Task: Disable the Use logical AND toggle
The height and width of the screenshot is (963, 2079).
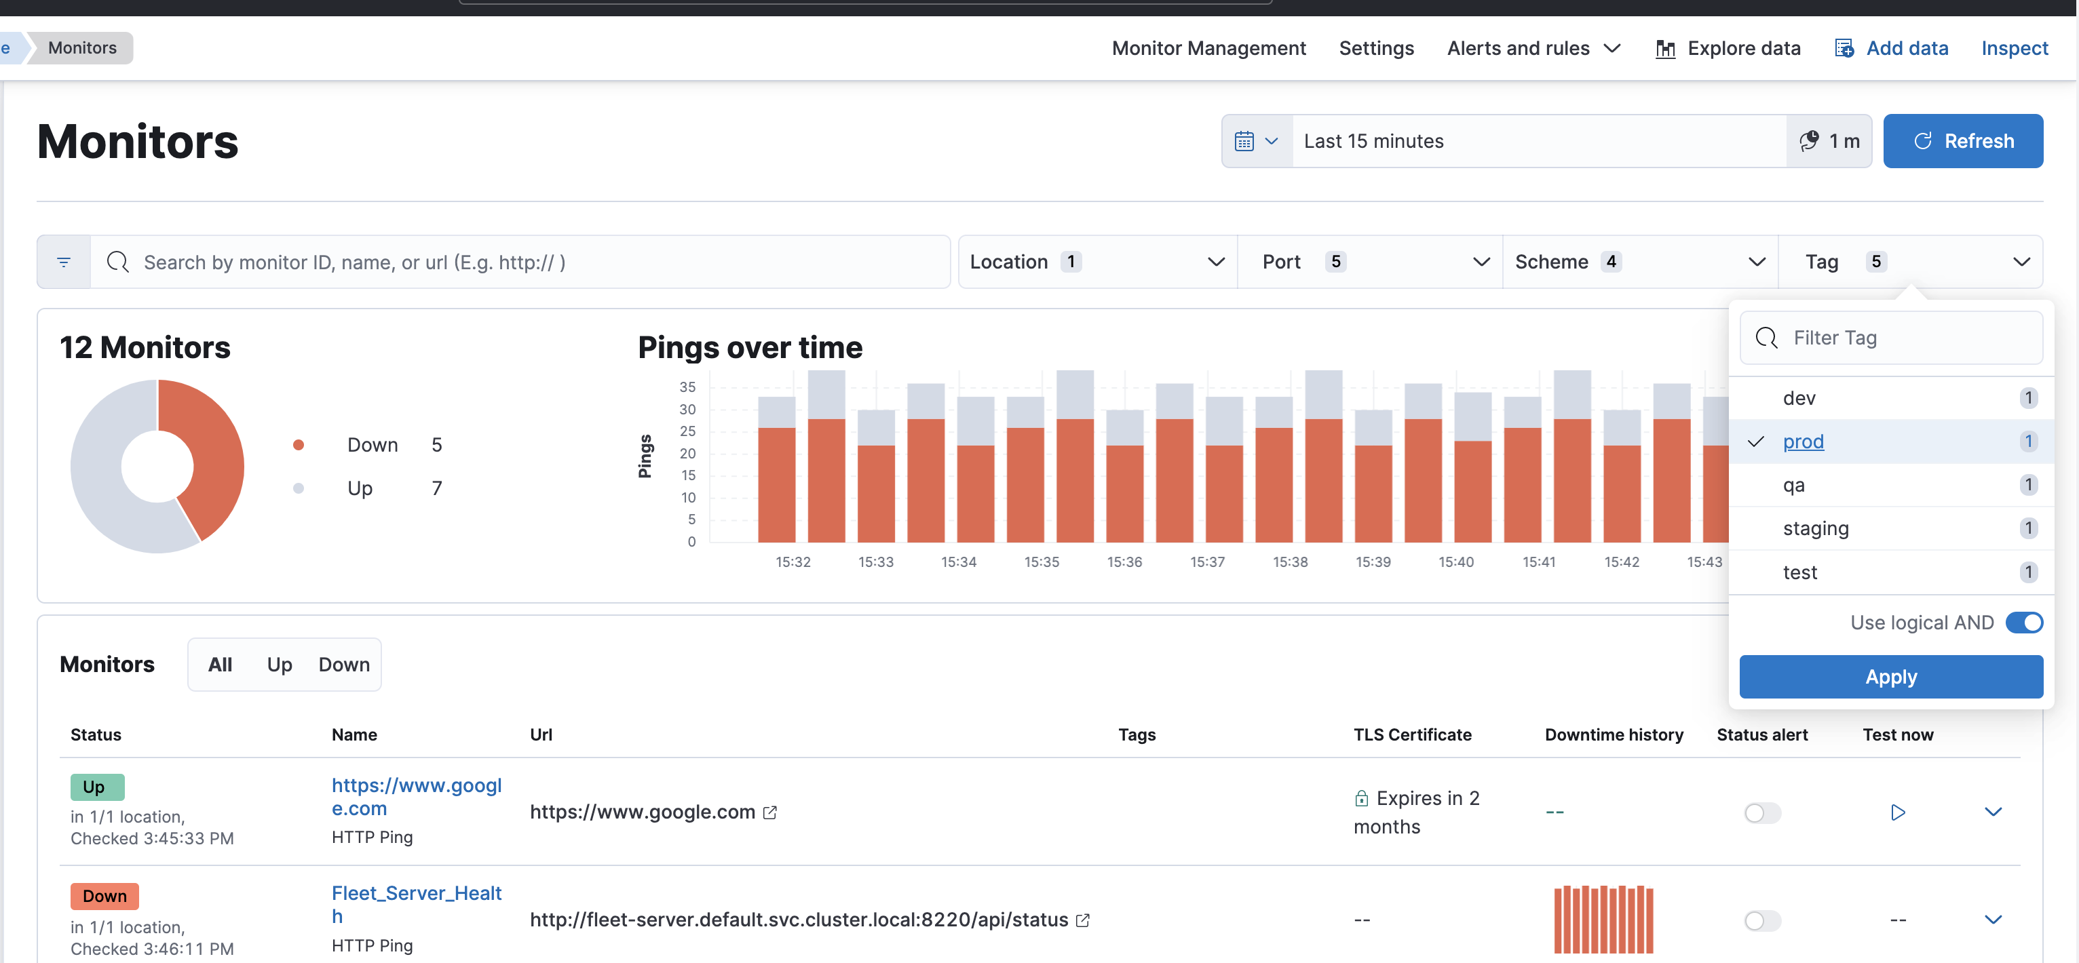Action: [x=2024, y=622]
